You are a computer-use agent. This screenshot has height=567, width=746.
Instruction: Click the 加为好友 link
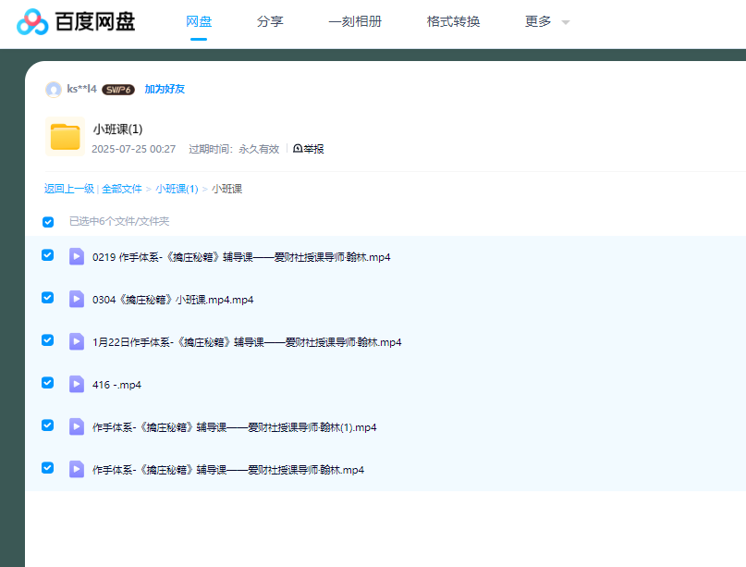click(165, 90)
